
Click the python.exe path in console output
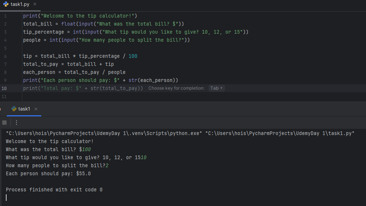[104, 133]
